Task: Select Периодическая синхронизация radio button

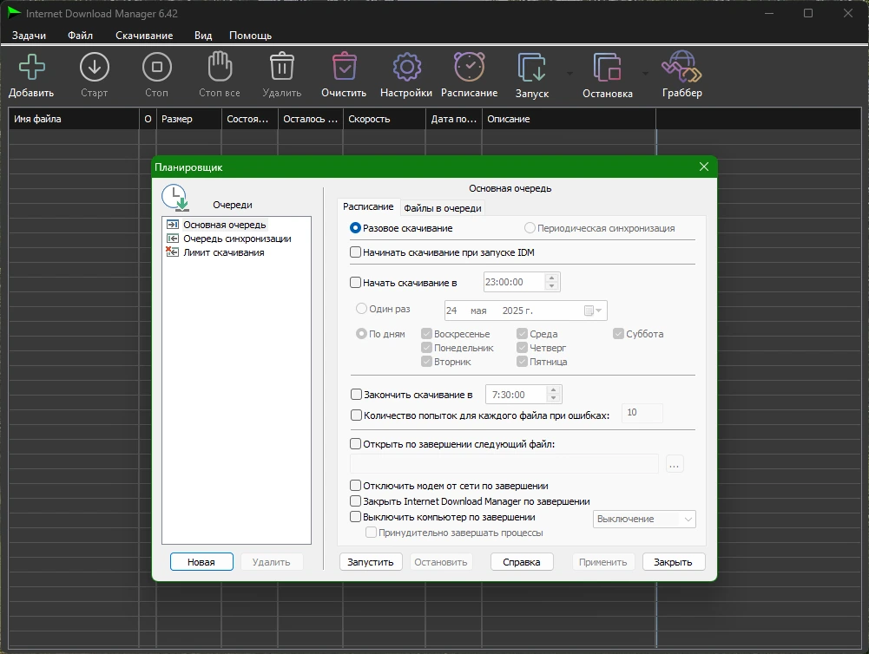Action: [x=530, y=228]
